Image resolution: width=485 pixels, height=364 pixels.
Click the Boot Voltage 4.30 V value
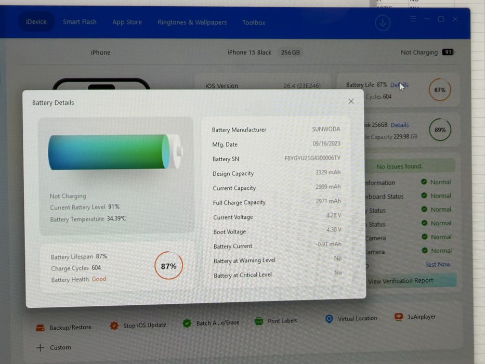click(x=334, y=230)
